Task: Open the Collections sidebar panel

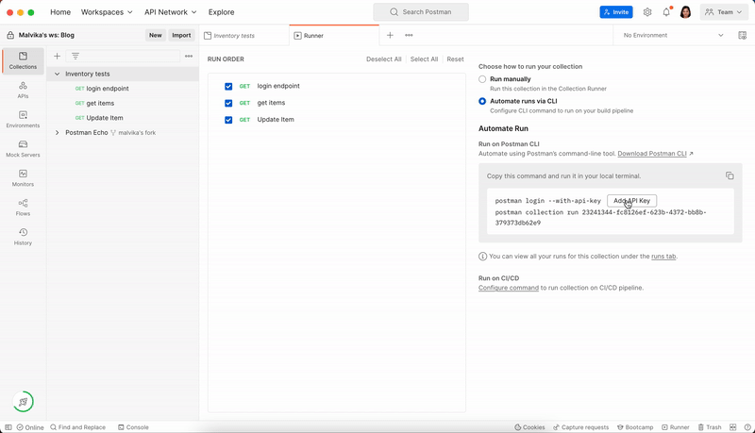Action: pyautogui.click(x=23, y=60)
